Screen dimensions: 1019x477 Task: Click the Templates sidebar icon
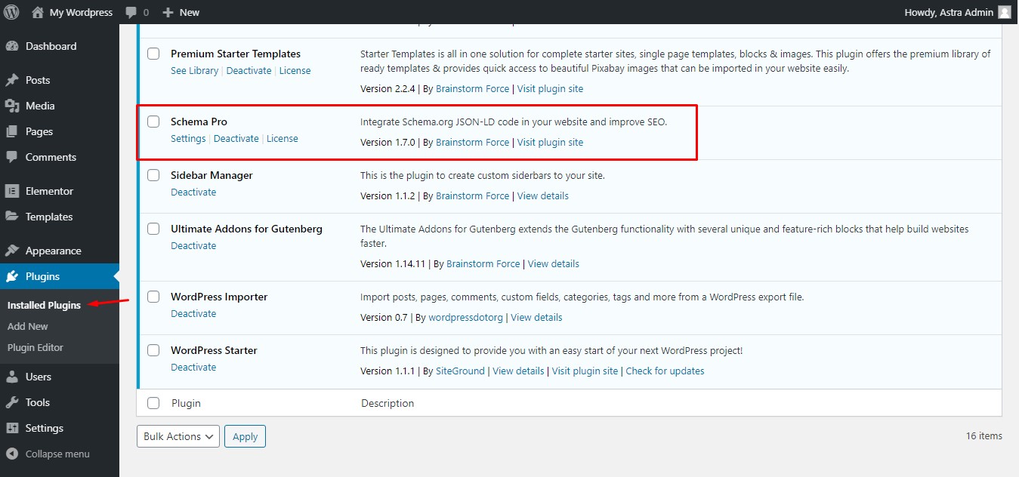pyautogui.click(x=13, y=217)
